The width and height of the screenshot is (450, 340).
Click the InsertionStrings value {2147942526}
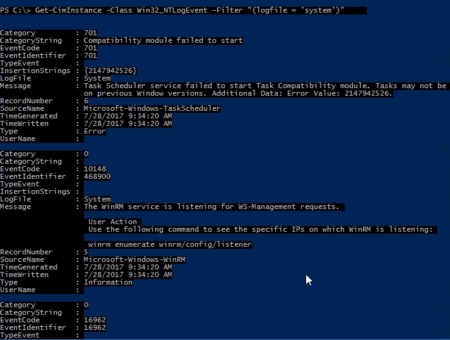[110, 71]
